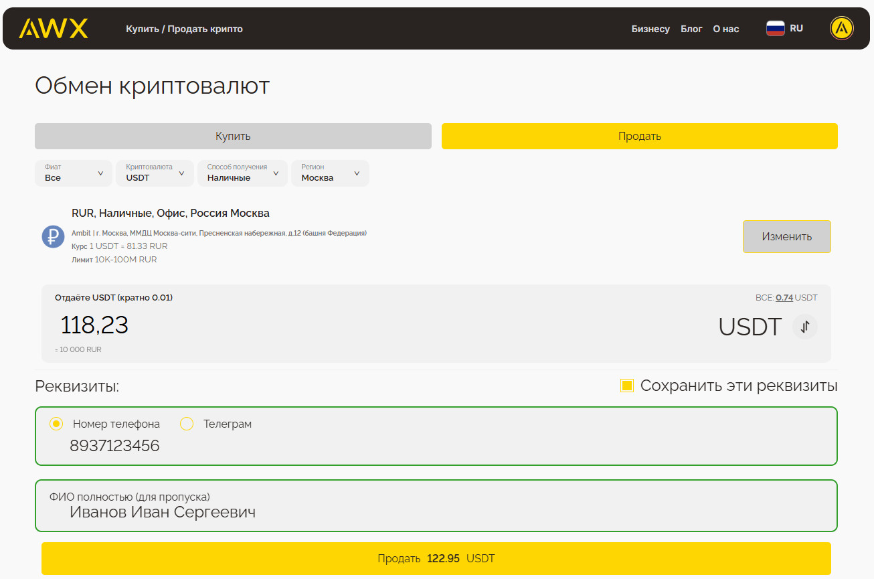Open the user profile avatar icon

pos(841,29)
